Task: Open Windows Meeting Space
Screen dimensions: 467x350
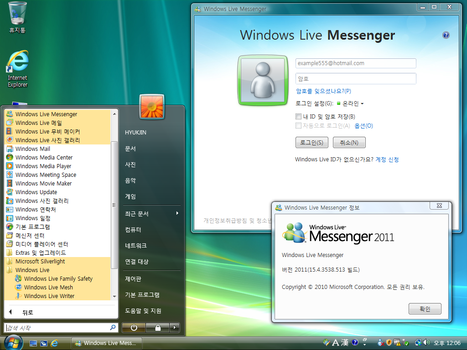Action: (x=57, y=175)
